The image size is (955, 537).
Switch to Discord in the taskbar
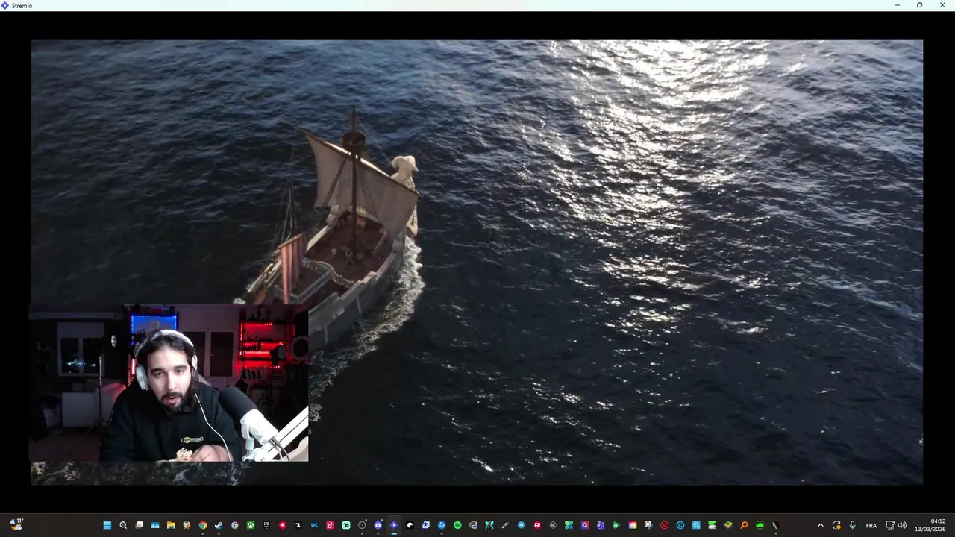(378, 525)
